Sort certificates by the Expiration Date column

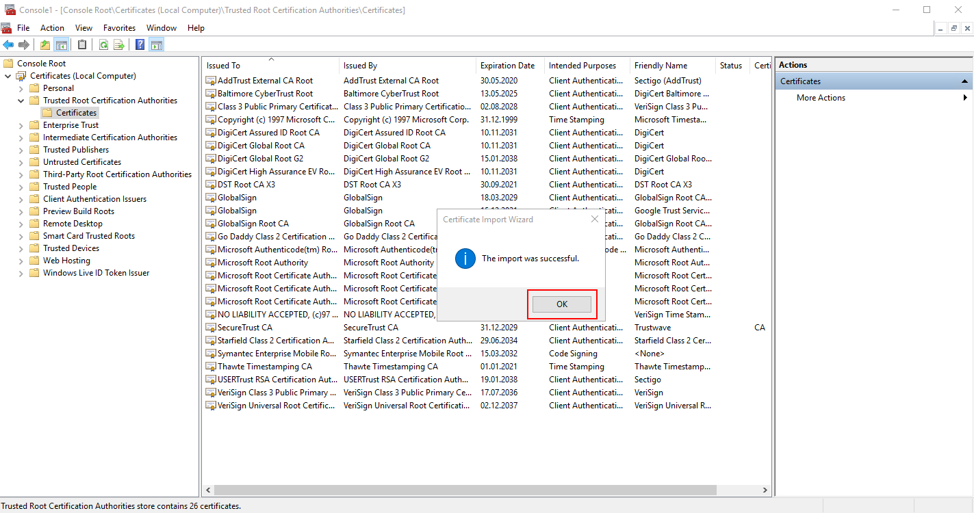(508, 65)
